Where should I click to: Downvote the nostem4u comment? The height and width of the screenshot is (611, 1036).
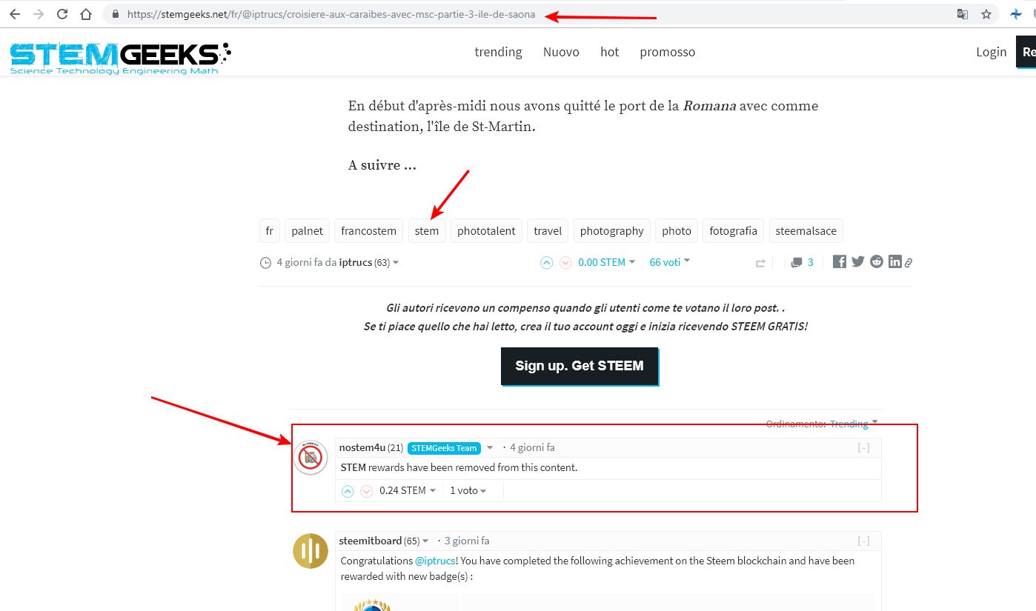point(366,491)
